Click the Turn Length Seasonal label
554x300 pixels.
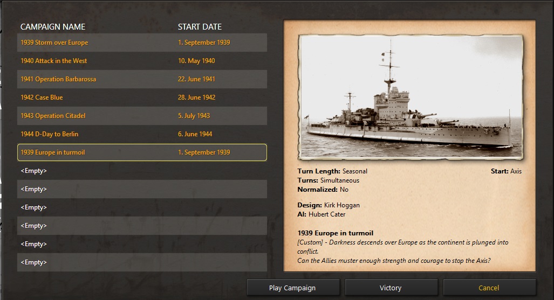[x=332, y=171]
